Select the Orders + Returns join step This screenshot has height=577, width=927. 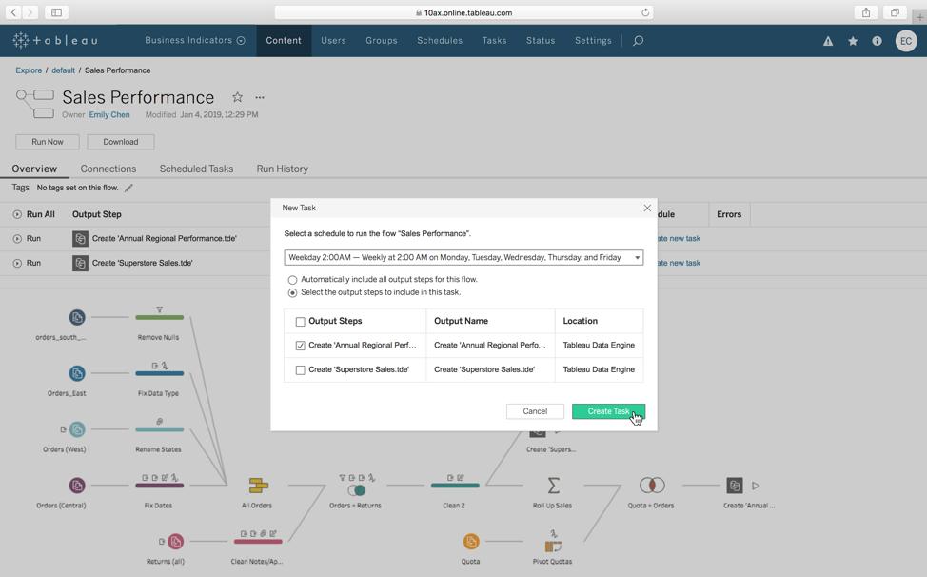click(x=357, y=490)
